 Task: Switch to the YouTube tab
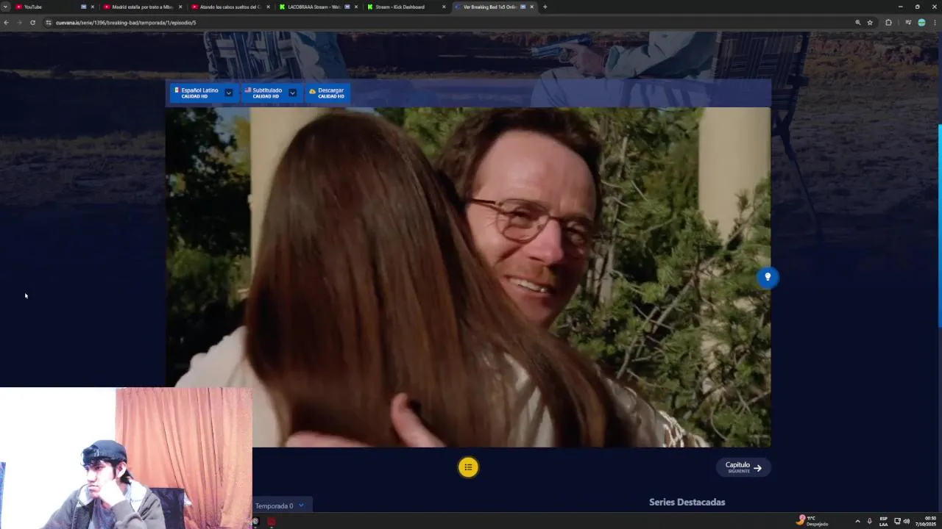50,7
